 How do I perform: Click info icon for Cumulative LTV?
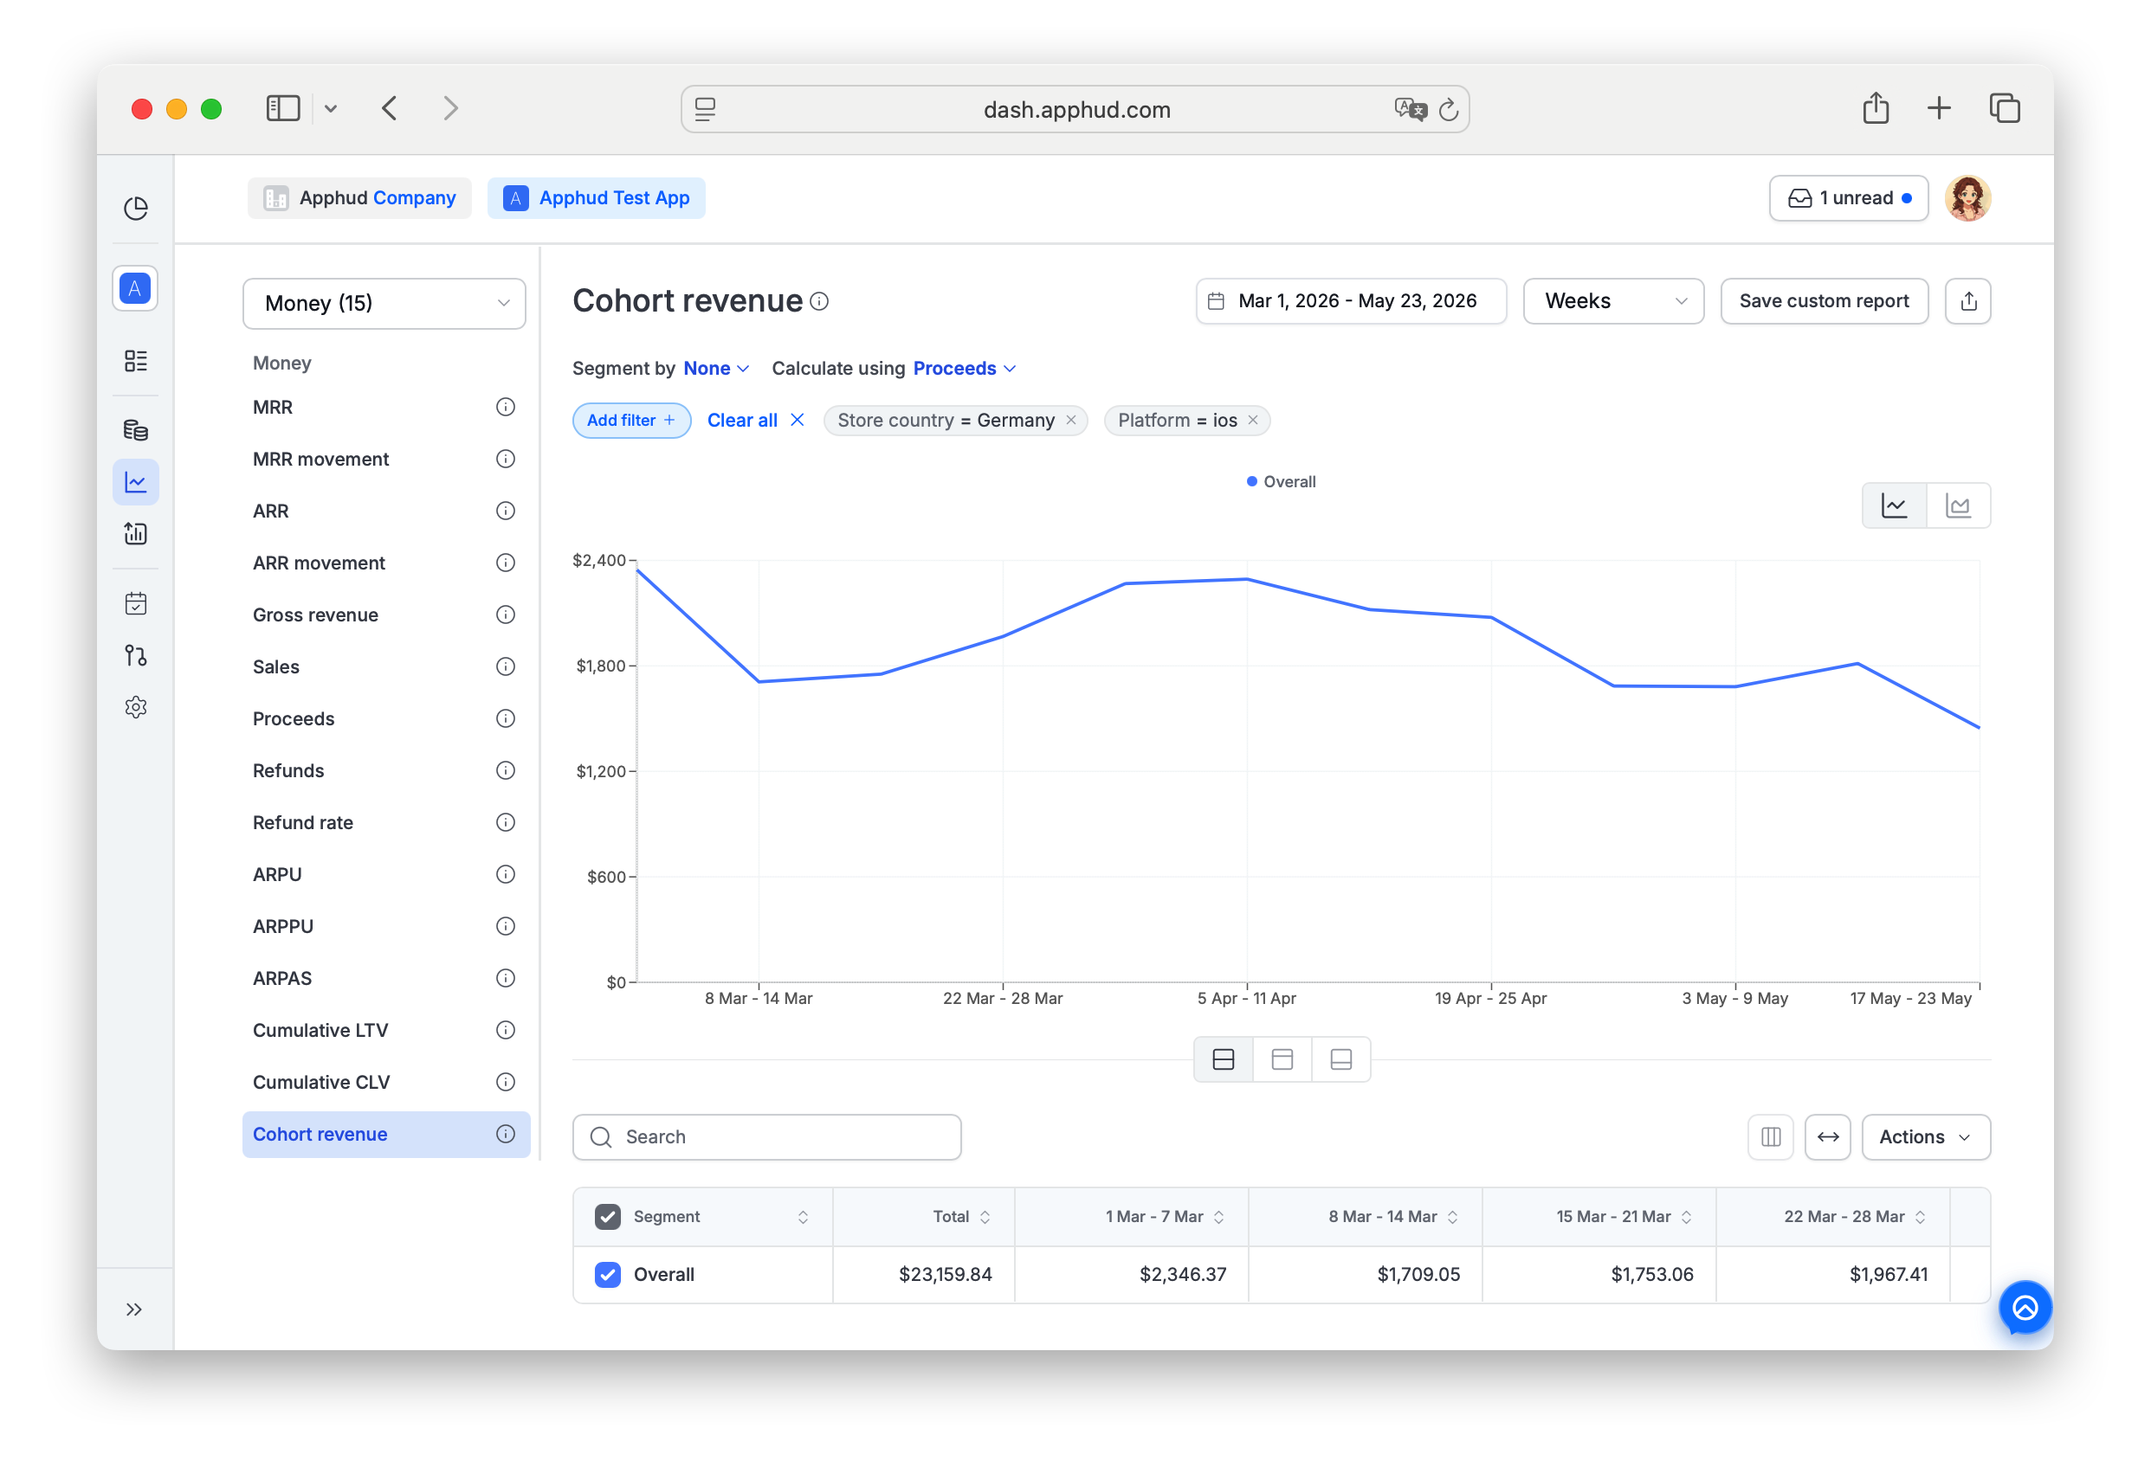[x=506, y=1031]
